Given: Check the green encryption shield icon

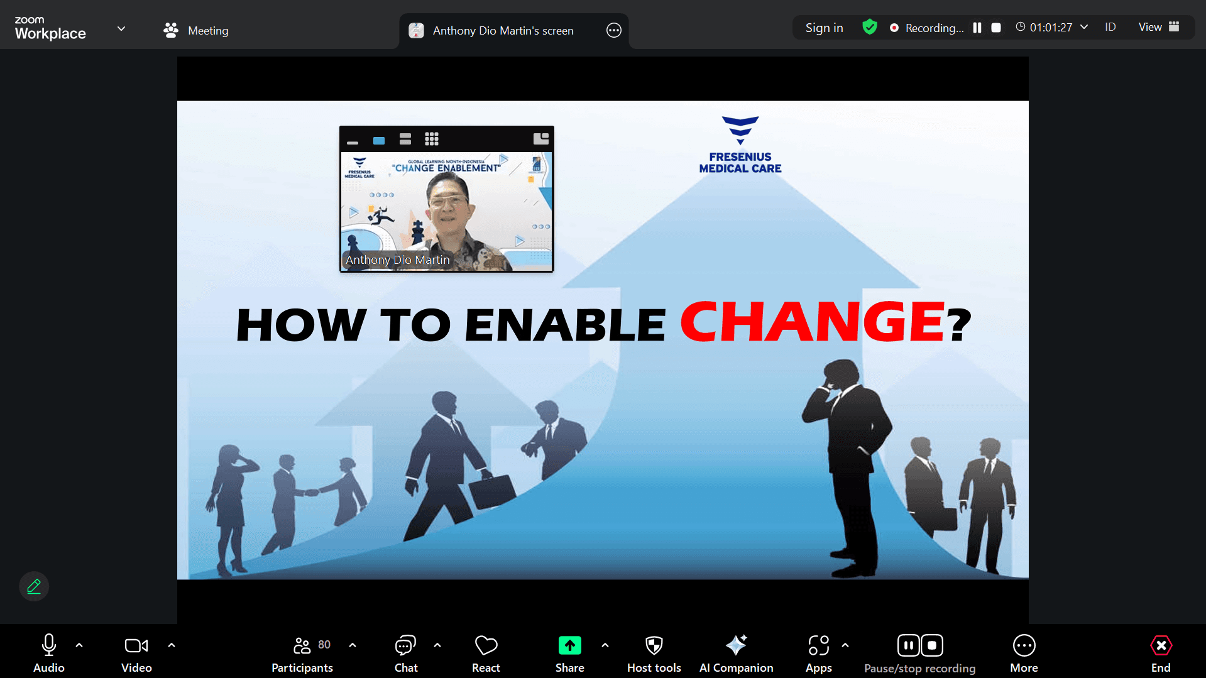Looking at the screenshot, I should [x=870, y=27].
